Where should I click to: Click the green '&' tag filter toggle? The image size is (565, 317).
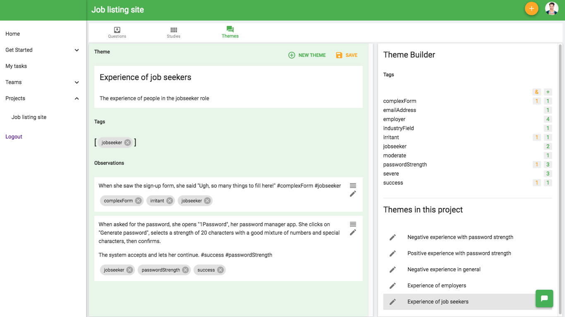[536, 92]
